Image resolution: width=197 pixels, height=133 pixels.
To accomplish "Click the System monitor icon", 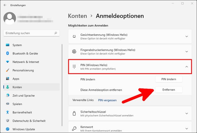I will pyautogui.click(x=8, y=45).
